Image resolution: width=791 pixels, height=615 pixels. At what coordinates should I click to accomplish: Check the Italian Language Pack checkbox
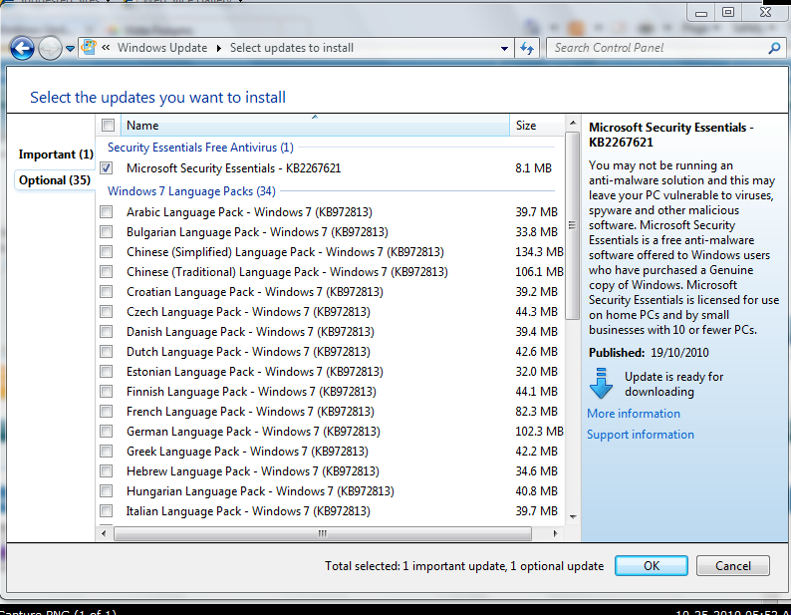(x=107, y=511)
